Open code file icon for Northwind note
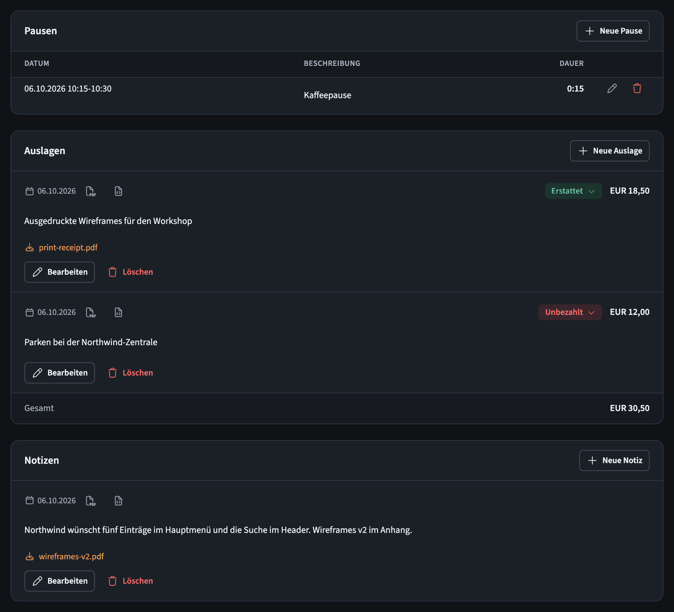 click(x=118, y=501)
